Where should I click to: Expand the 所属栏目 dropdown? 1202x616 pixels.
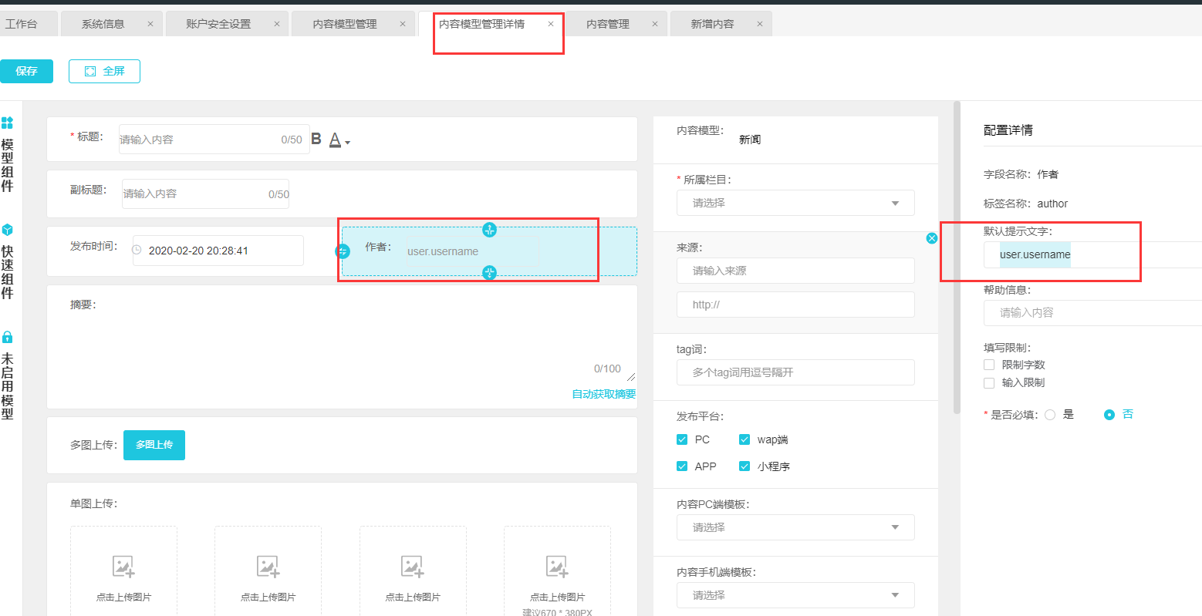[795, 204]
